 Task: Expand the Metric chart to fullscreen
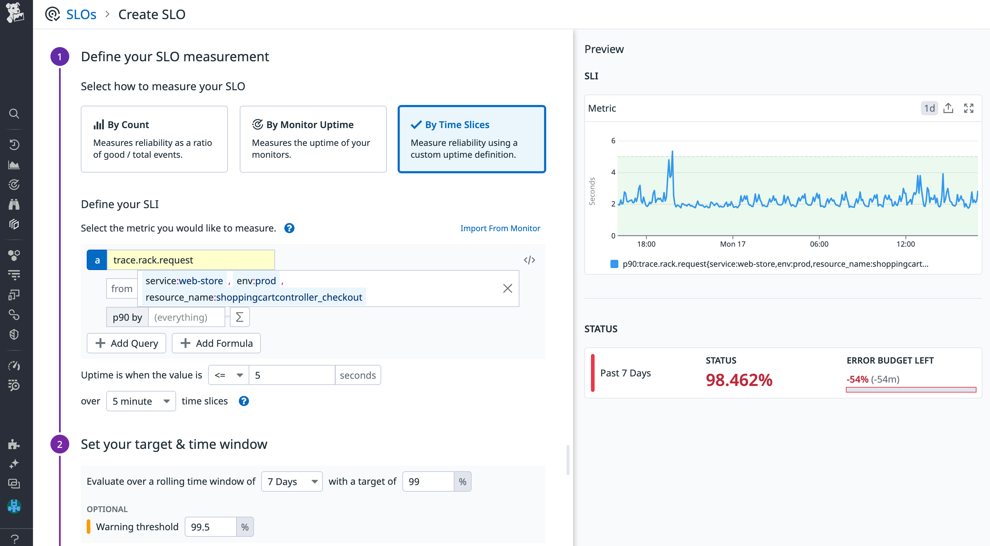click(x=969, y=108)
